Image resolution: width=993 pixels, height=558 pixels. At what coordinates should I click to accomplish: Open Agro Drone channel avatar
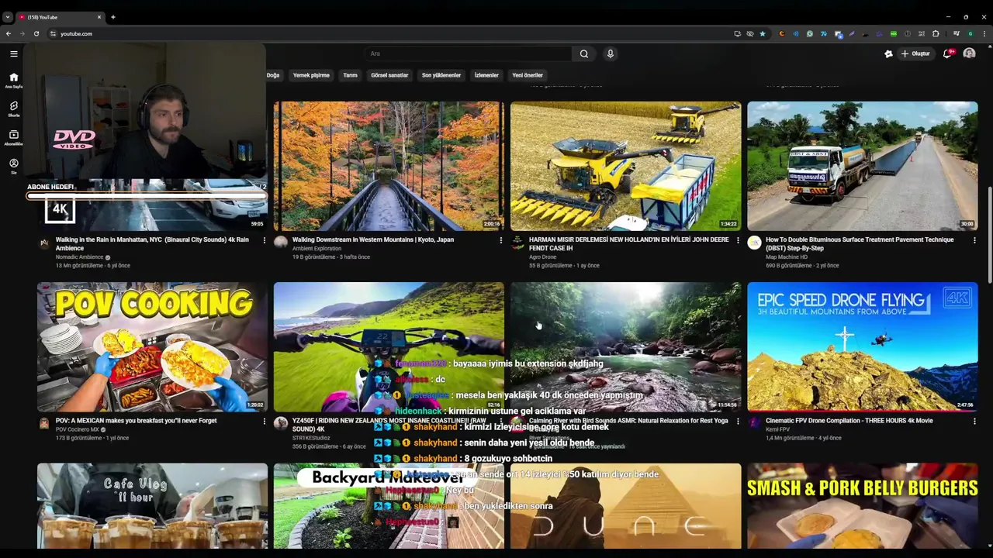[517, 243]
